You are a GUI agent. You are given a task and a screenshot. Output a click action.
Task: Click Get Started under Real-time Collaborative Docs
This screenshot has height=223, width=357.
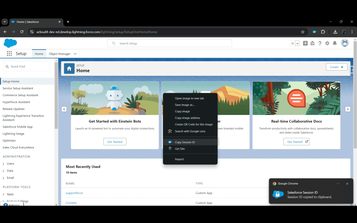tap(296, 142)
